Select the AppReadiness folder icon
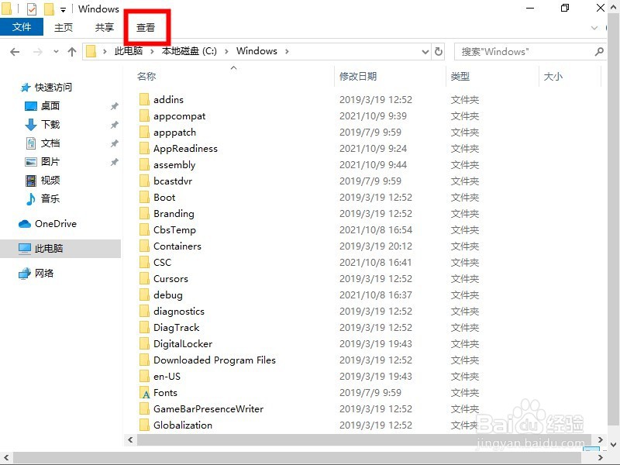Screen dimensions: 620x465 point(144,148)
